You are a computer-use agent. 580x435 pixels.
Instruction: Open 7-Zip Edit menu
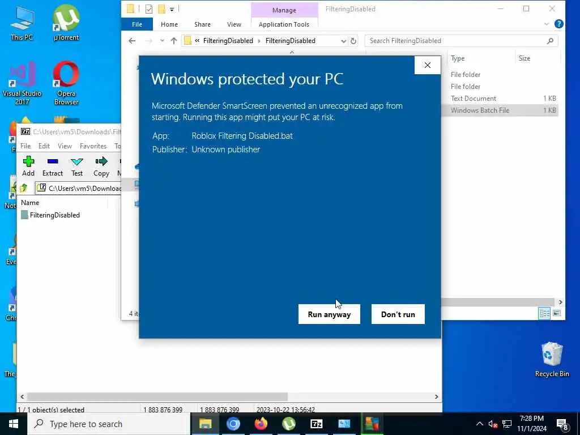point(44,146)
